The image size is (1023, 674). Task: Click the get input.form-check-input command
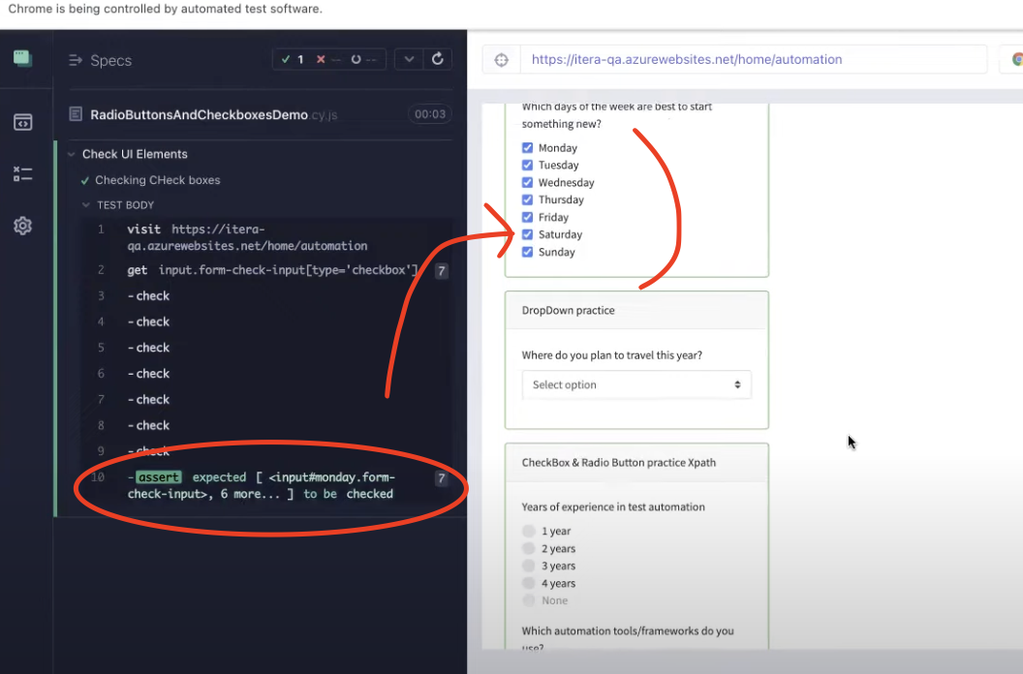point(266,270)
